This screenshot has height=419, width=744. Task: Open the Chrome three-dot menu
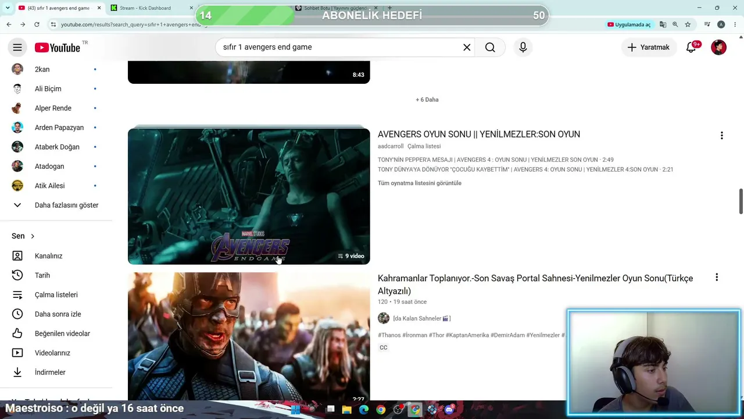tap(735, 24)
